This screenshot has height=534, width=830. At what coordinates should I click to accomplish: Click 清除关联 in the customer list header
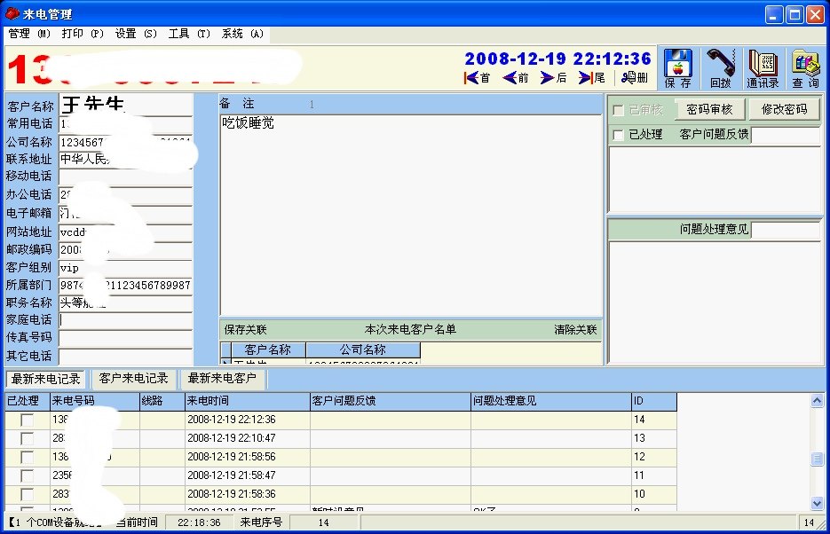[x=575, y=329]
